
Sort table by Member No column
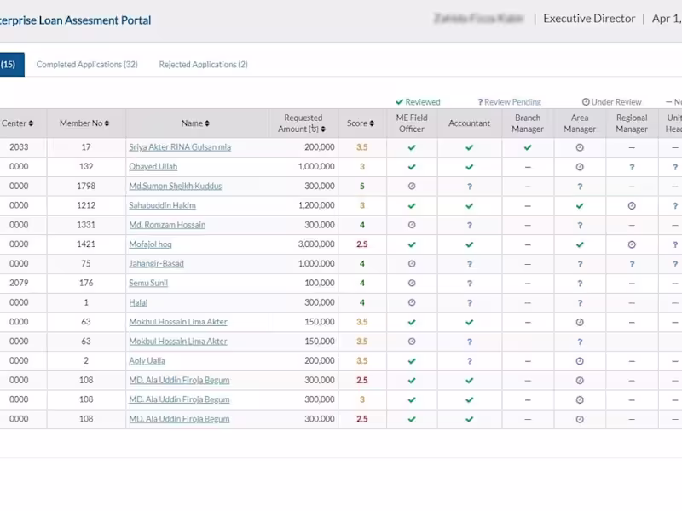click(84, 123)
